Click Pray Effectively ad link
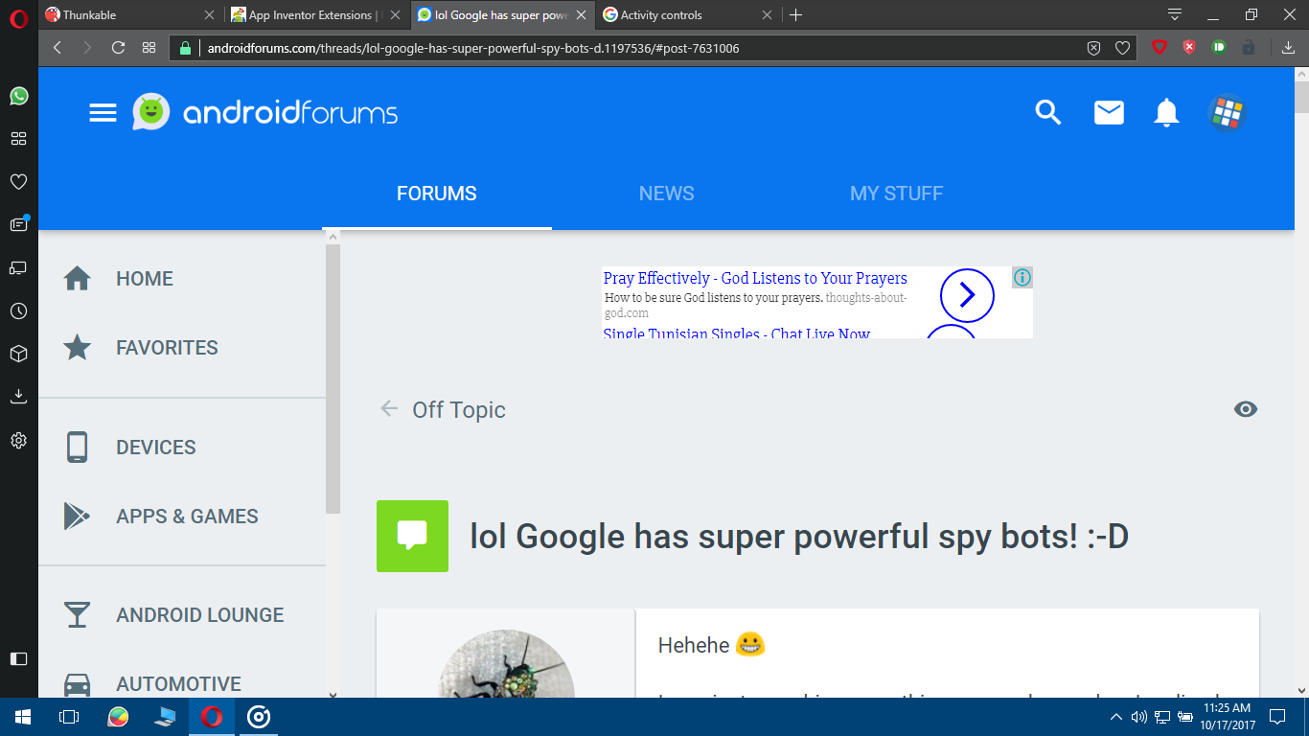Viewport: 1309px width, 736px height. pyautogui.click(x=755, y=278)
